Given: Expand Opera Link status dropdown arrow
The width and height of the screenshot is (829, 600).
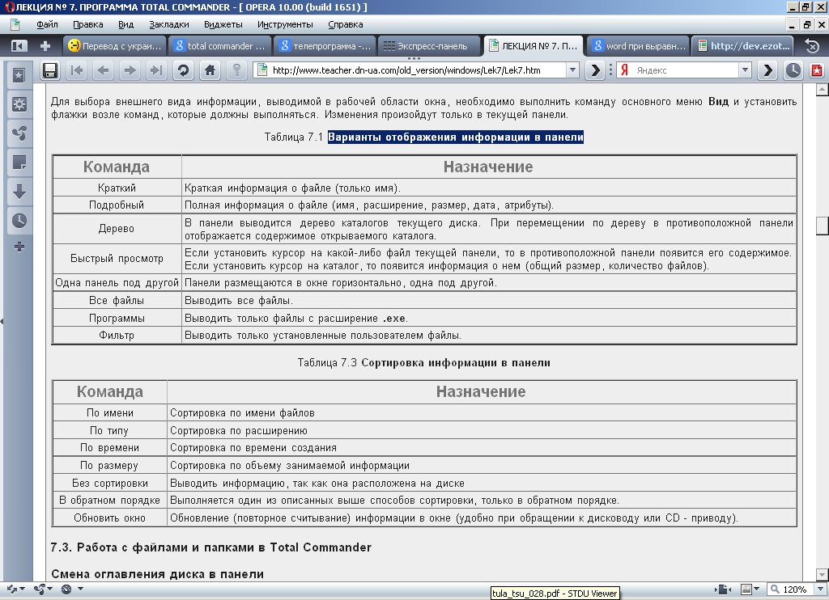Looking at the screenshot, I should [x=22, y=589].
